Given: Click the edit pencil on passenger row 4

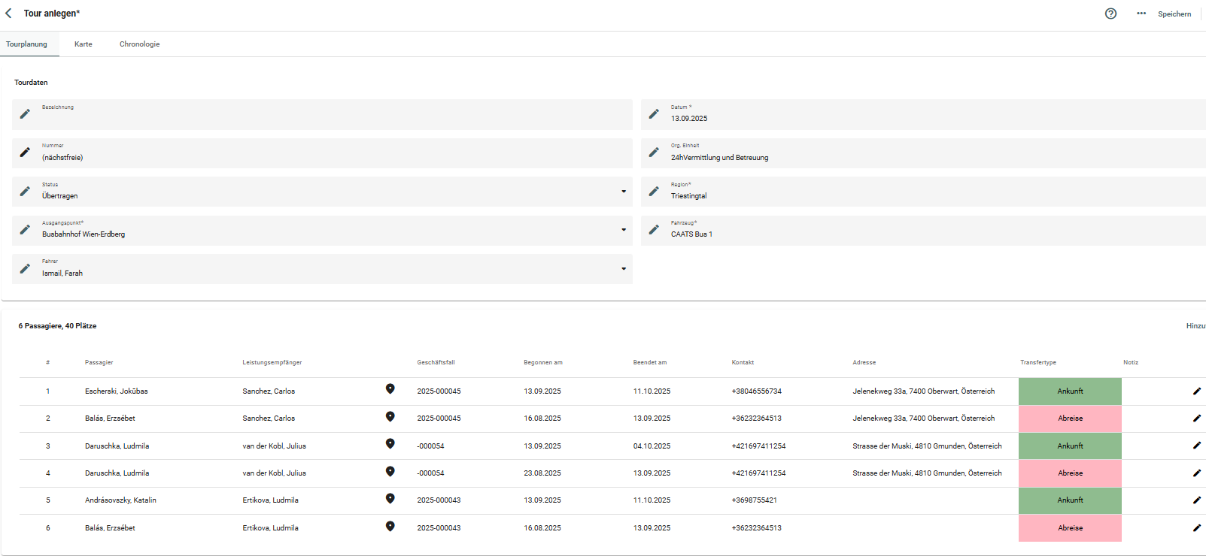Looking at the screenshot, I should tap(1196, 473).
